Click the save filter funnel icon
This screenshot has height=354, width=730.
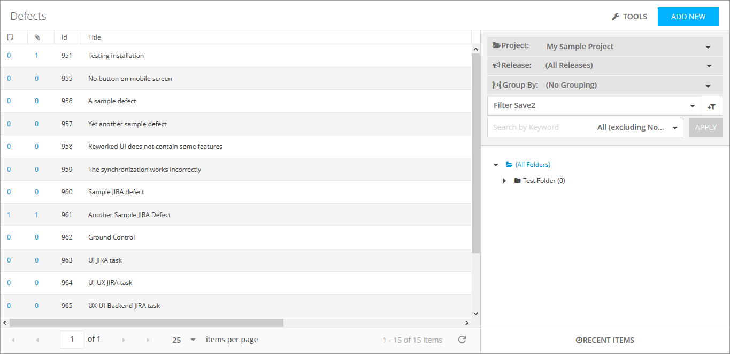[x=711, y=106]
